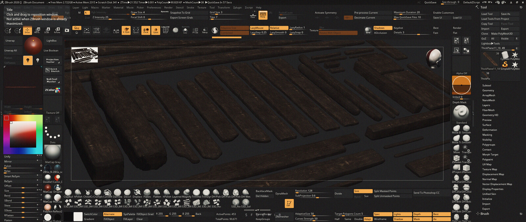Toggle the Local icon
The image size is (526, 222).
[x=146, y=30]
